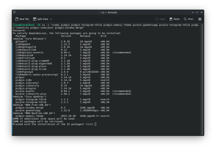Maximize the Konsole window
This screenshot has height=150, width=216.
click(197, 12)
